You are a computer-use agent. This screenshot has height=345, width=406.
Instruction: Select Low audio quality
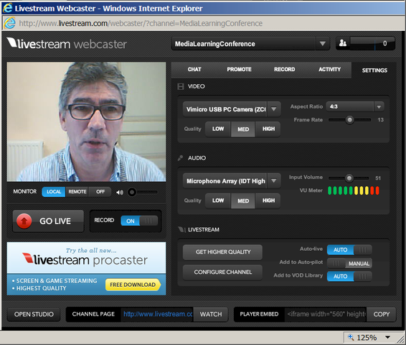coord(218,201)
